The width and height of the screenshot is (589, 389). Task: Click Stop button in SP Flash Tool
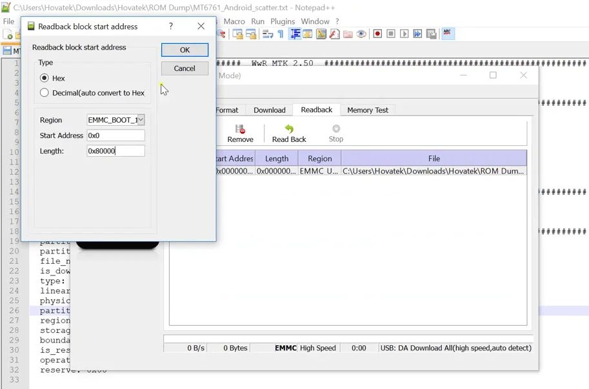point(336,134)
